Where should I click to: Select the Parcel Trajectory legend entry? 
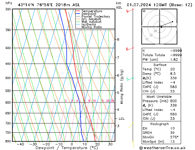point(96,16)
